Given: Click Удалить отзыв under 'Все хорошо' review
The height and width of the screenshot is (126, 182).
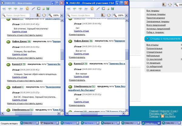Looking at the screenshot, I should (81, 77).
